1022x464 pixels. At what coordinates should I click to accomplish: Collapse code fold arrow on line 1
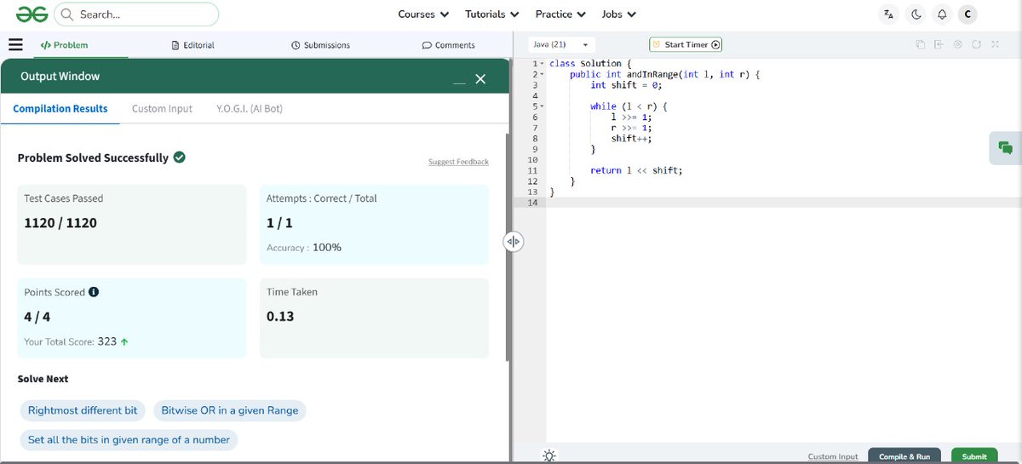click(x=542, y=64)
